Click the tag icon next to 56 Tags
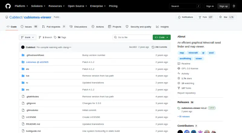The width and height of the screenshot is (242, 133). 55,37
